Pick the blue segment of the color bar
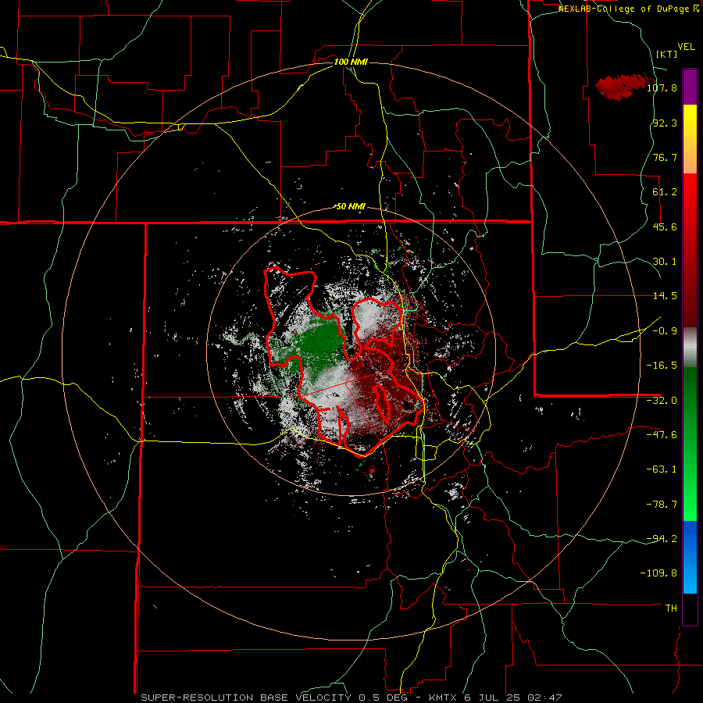 [x=690, y=557]
